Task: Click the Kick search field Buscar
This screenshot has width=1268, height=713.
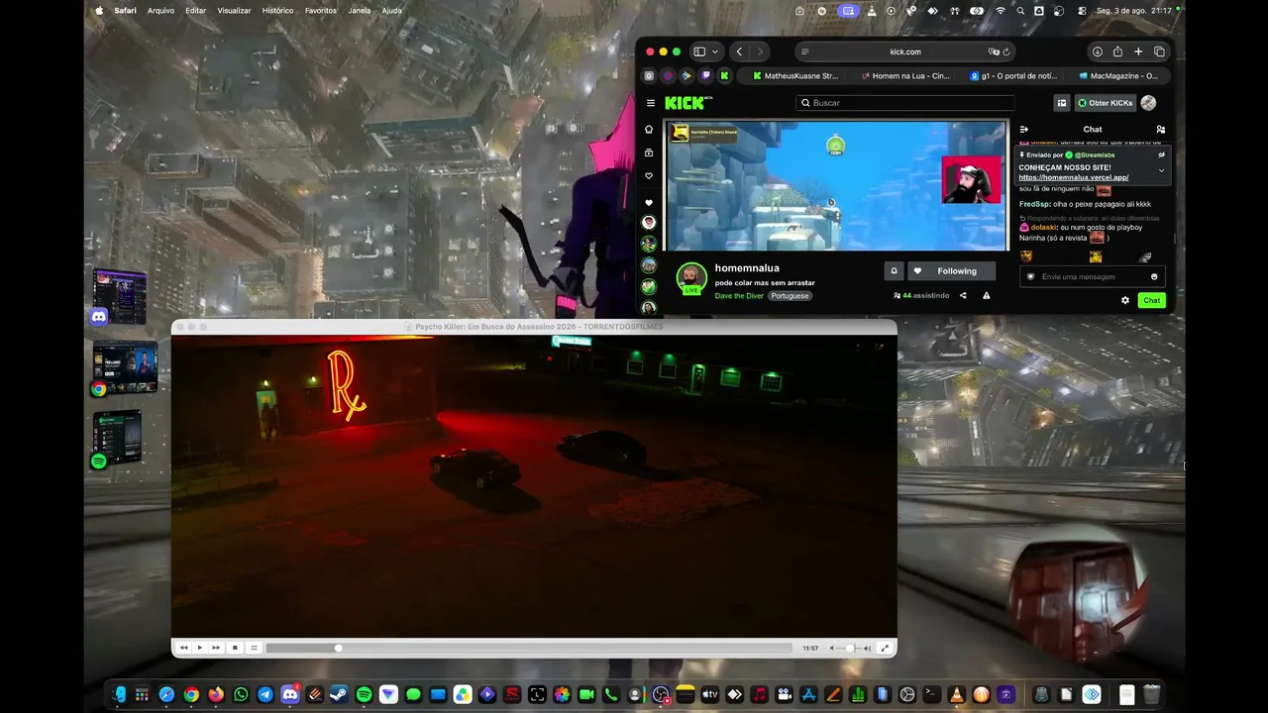Action: point(905,103)
